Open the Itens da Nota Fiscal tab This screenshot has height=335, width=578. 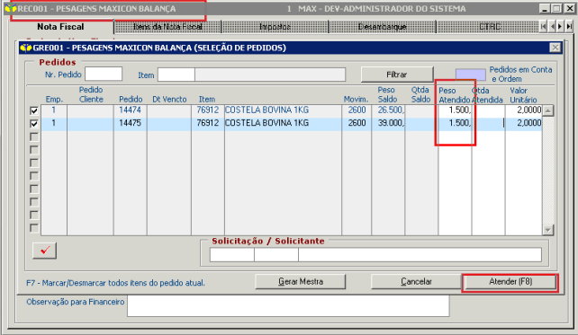167,27
